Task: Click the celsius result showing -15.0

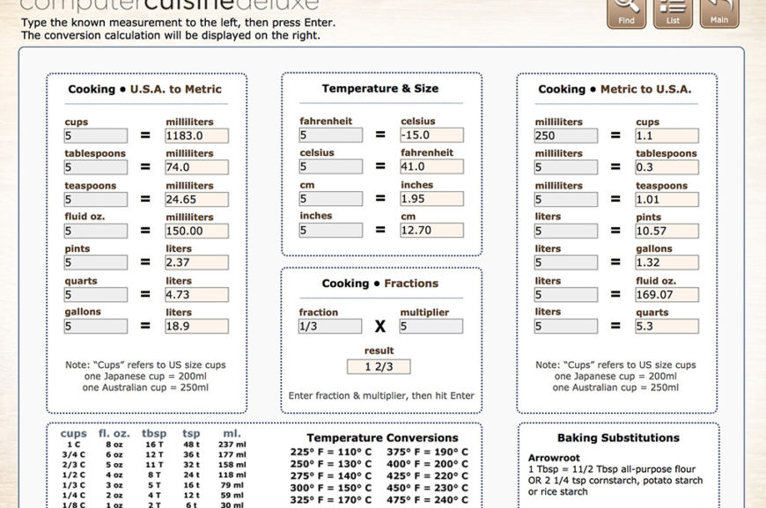Action: (x=431, y=135)
